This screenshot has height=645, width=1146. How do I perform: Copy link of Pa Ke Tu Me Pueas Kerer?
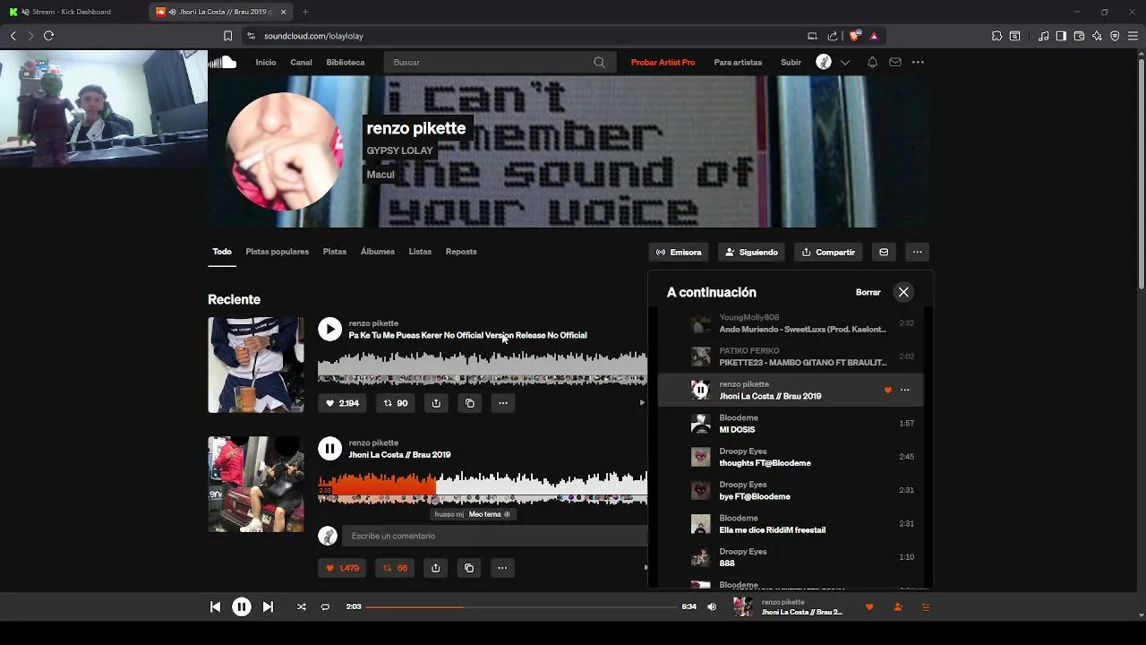[x=470, y=403]
